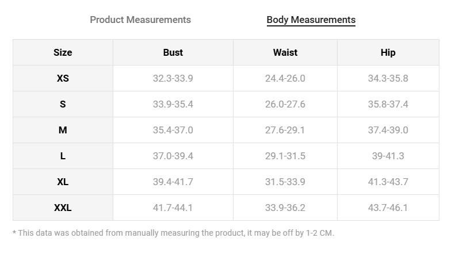The height and width of the screenshot is (257, 463).
Task: Select the XL size row label
Action: tap(63, 182)
